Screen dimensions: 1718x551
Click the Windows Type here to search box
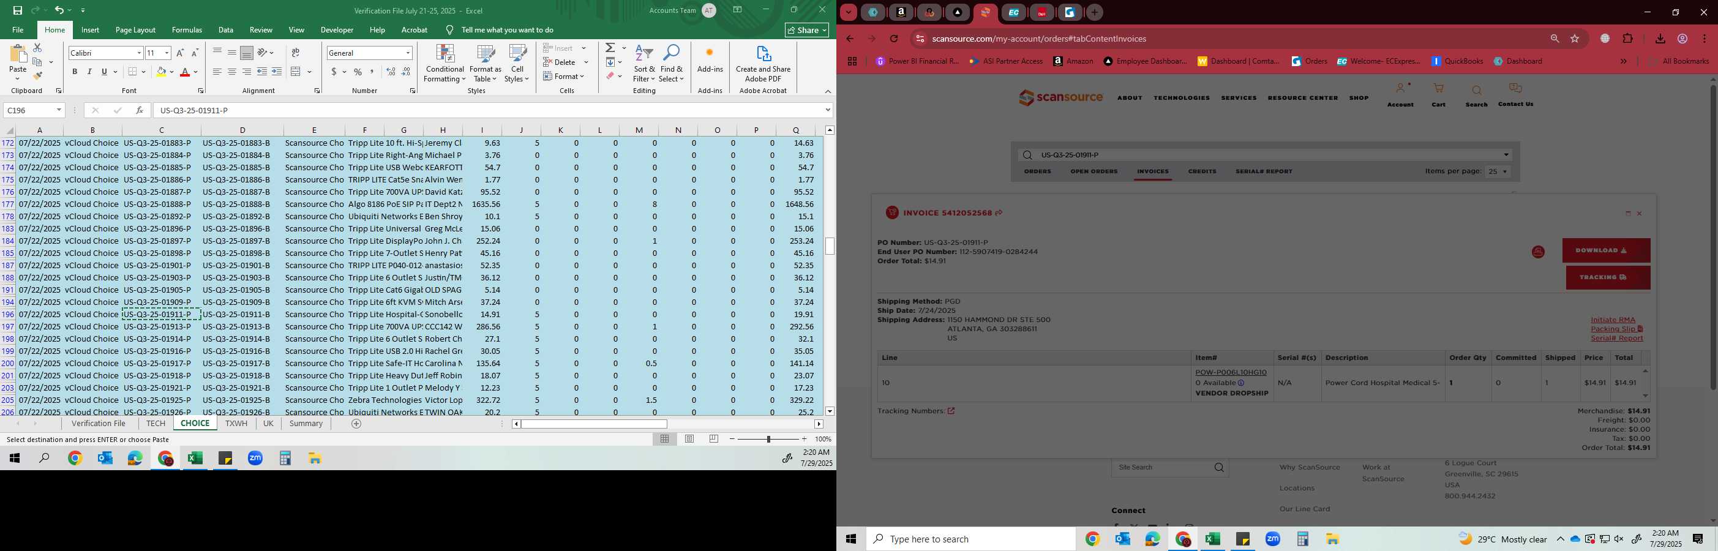coord(970,539)
